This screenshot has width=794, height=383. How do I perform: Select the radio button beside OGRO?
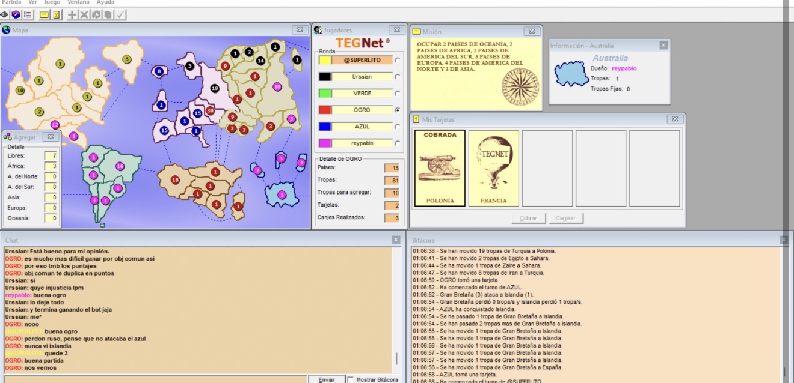tap(397, 110)
